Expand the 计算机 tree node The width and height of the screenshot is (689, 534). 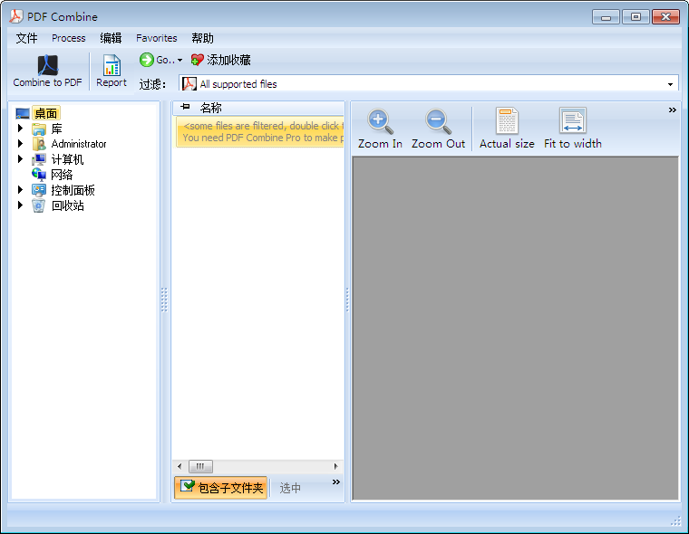point(20,158)
